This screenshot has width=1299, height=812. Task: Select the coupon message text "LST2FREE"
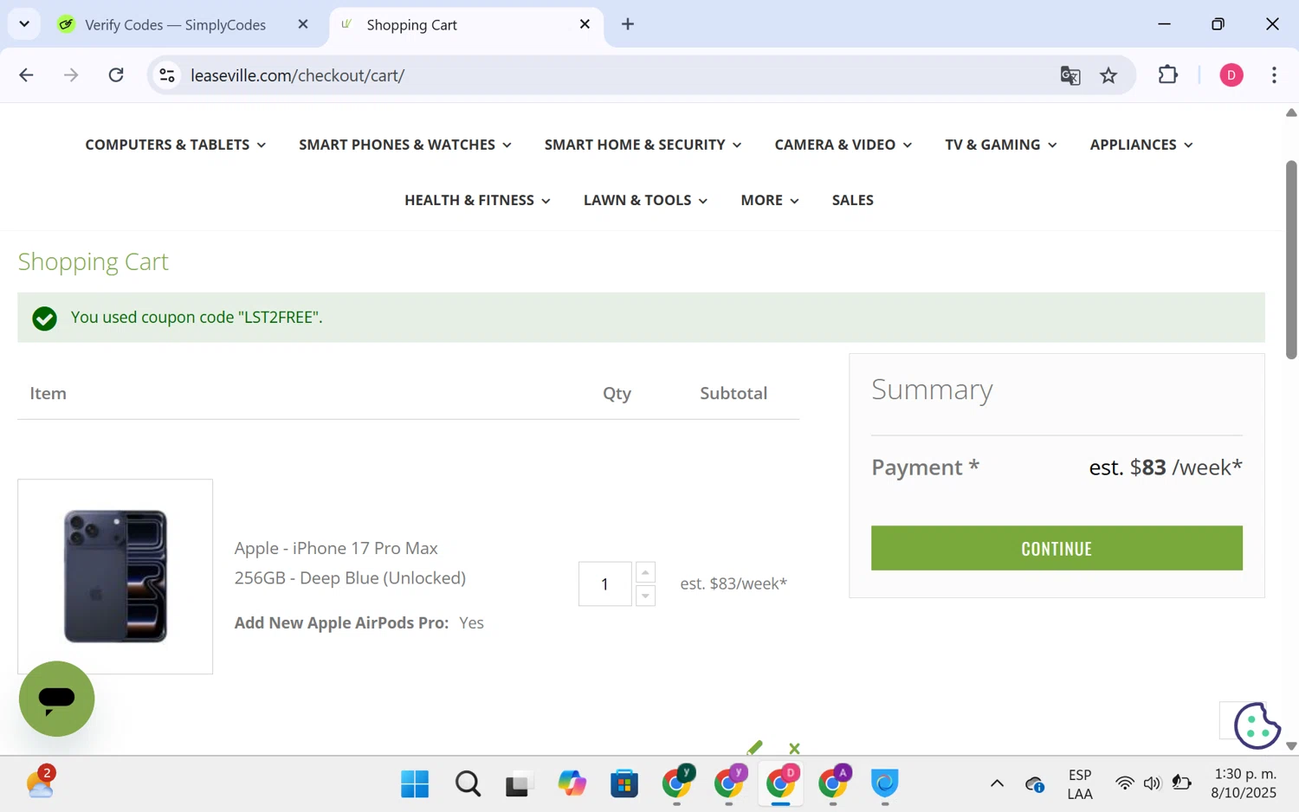[x=279, y=317]
